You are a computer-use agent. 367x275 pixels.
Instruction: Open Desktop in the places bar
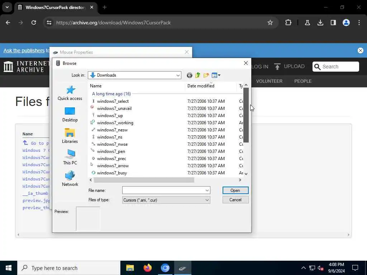click(70, 115)
